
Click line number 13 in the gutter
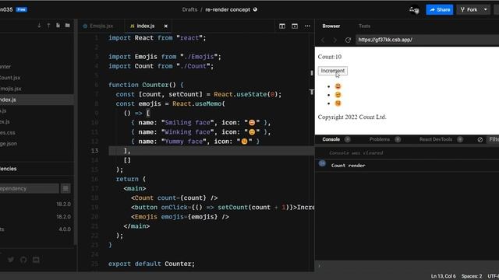[94, 150]
